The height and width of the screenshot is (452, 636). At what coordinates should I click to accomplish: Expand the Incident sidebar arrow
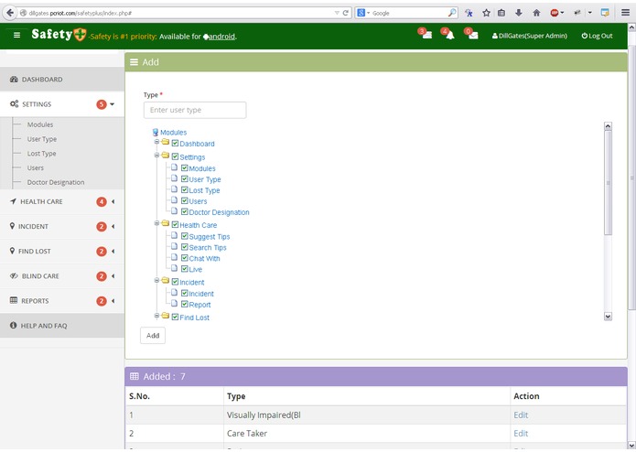[113, 226]
